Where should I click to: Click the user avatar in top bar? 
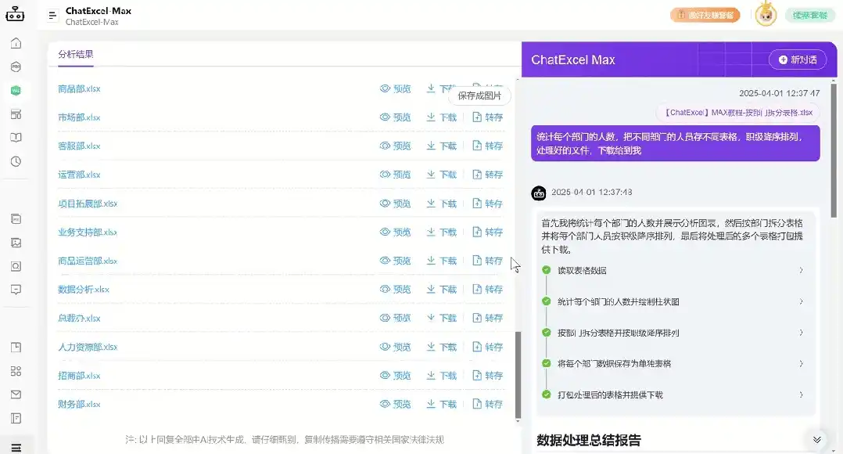766,15
